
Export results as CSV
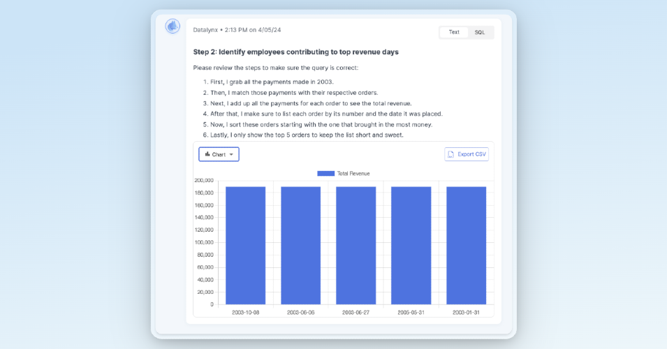[x=467, y=154]
